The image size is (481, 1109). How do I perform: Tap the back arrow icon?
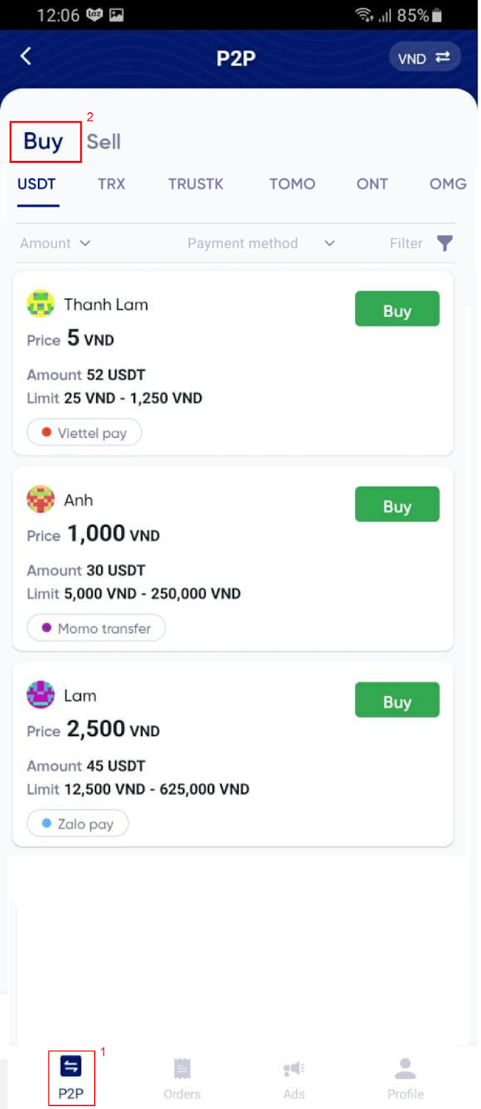click(26, 56)
